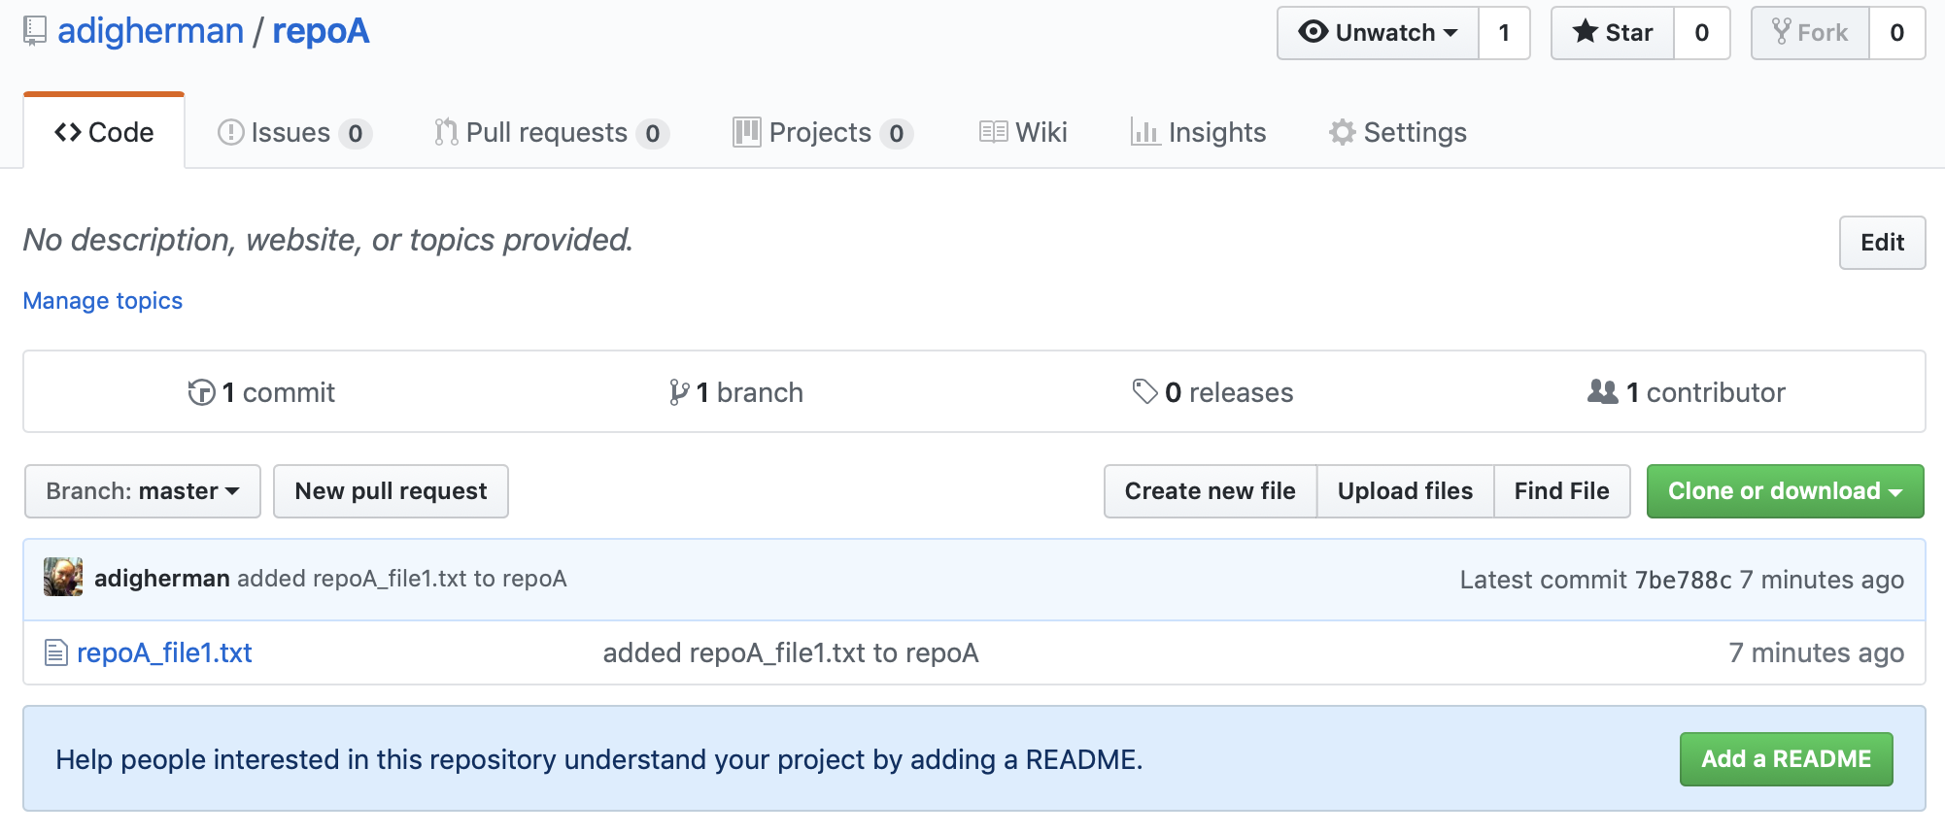Go to the Projects tab

tap(823, 132)
